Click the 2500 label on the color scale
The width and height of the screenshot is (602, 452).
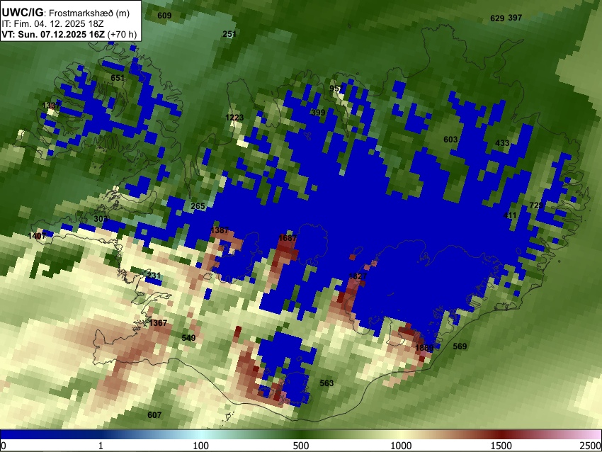pos(591,446)
